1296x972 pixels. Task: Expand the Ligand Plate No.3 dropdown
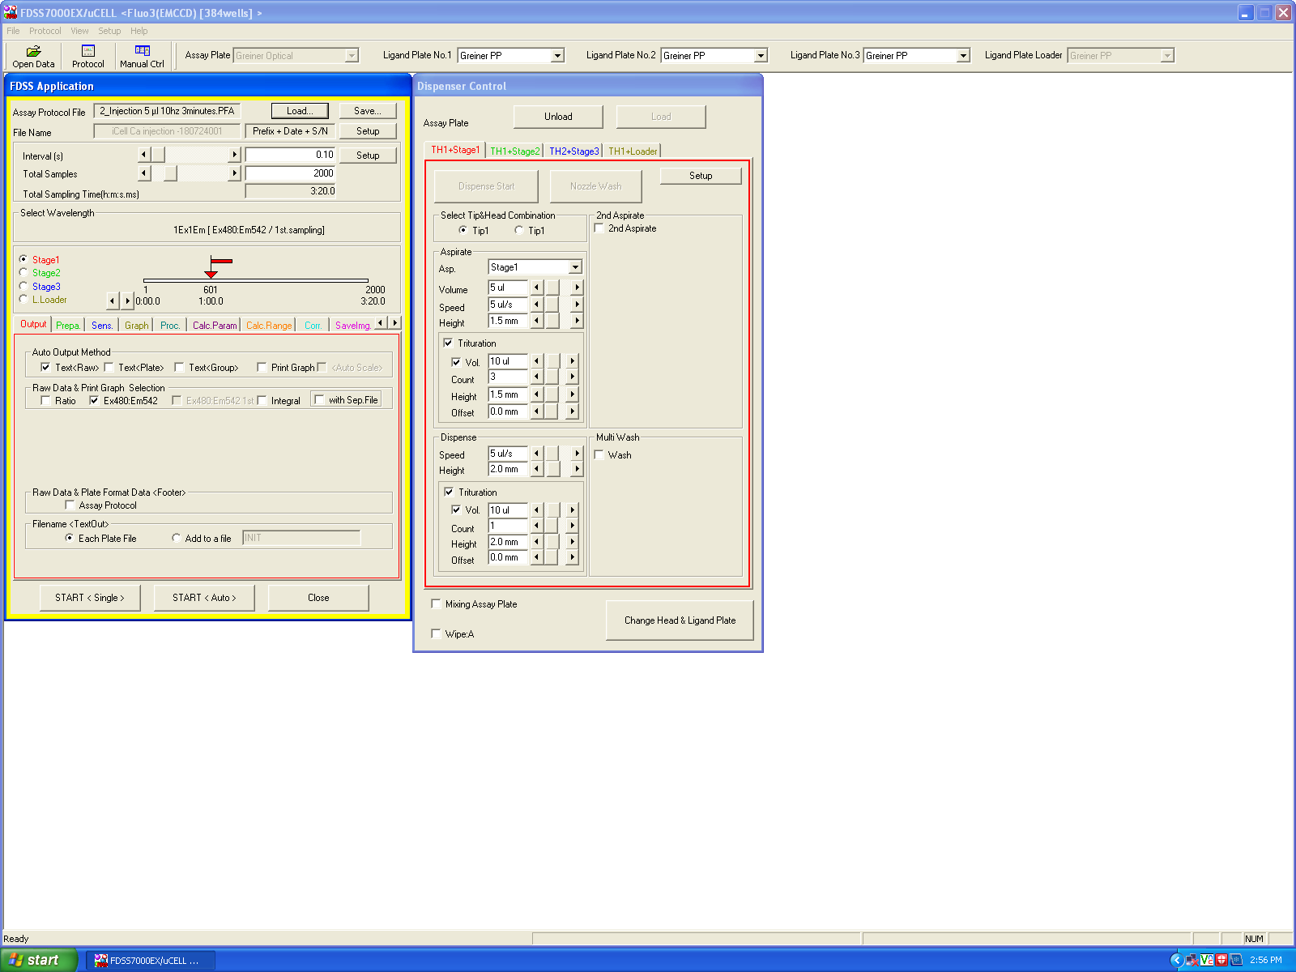click(963, 56)
